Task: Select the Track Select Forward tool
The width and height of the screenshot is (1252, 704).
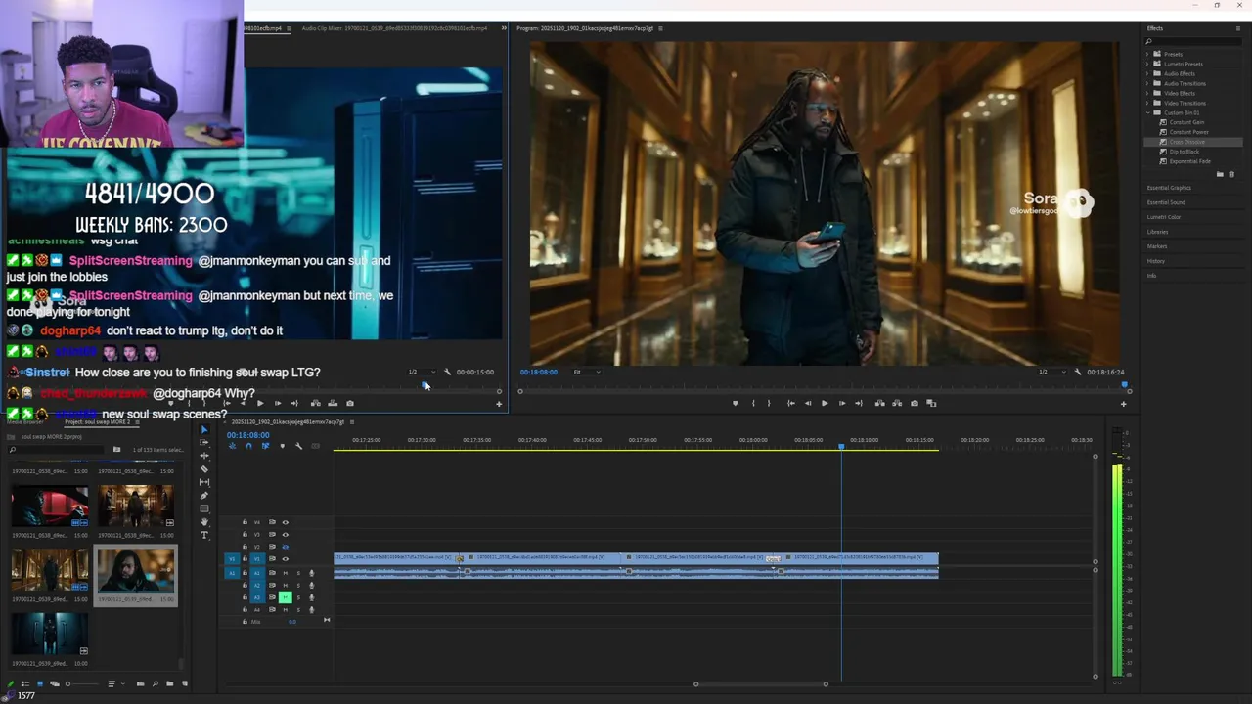Action: (204, 442)
